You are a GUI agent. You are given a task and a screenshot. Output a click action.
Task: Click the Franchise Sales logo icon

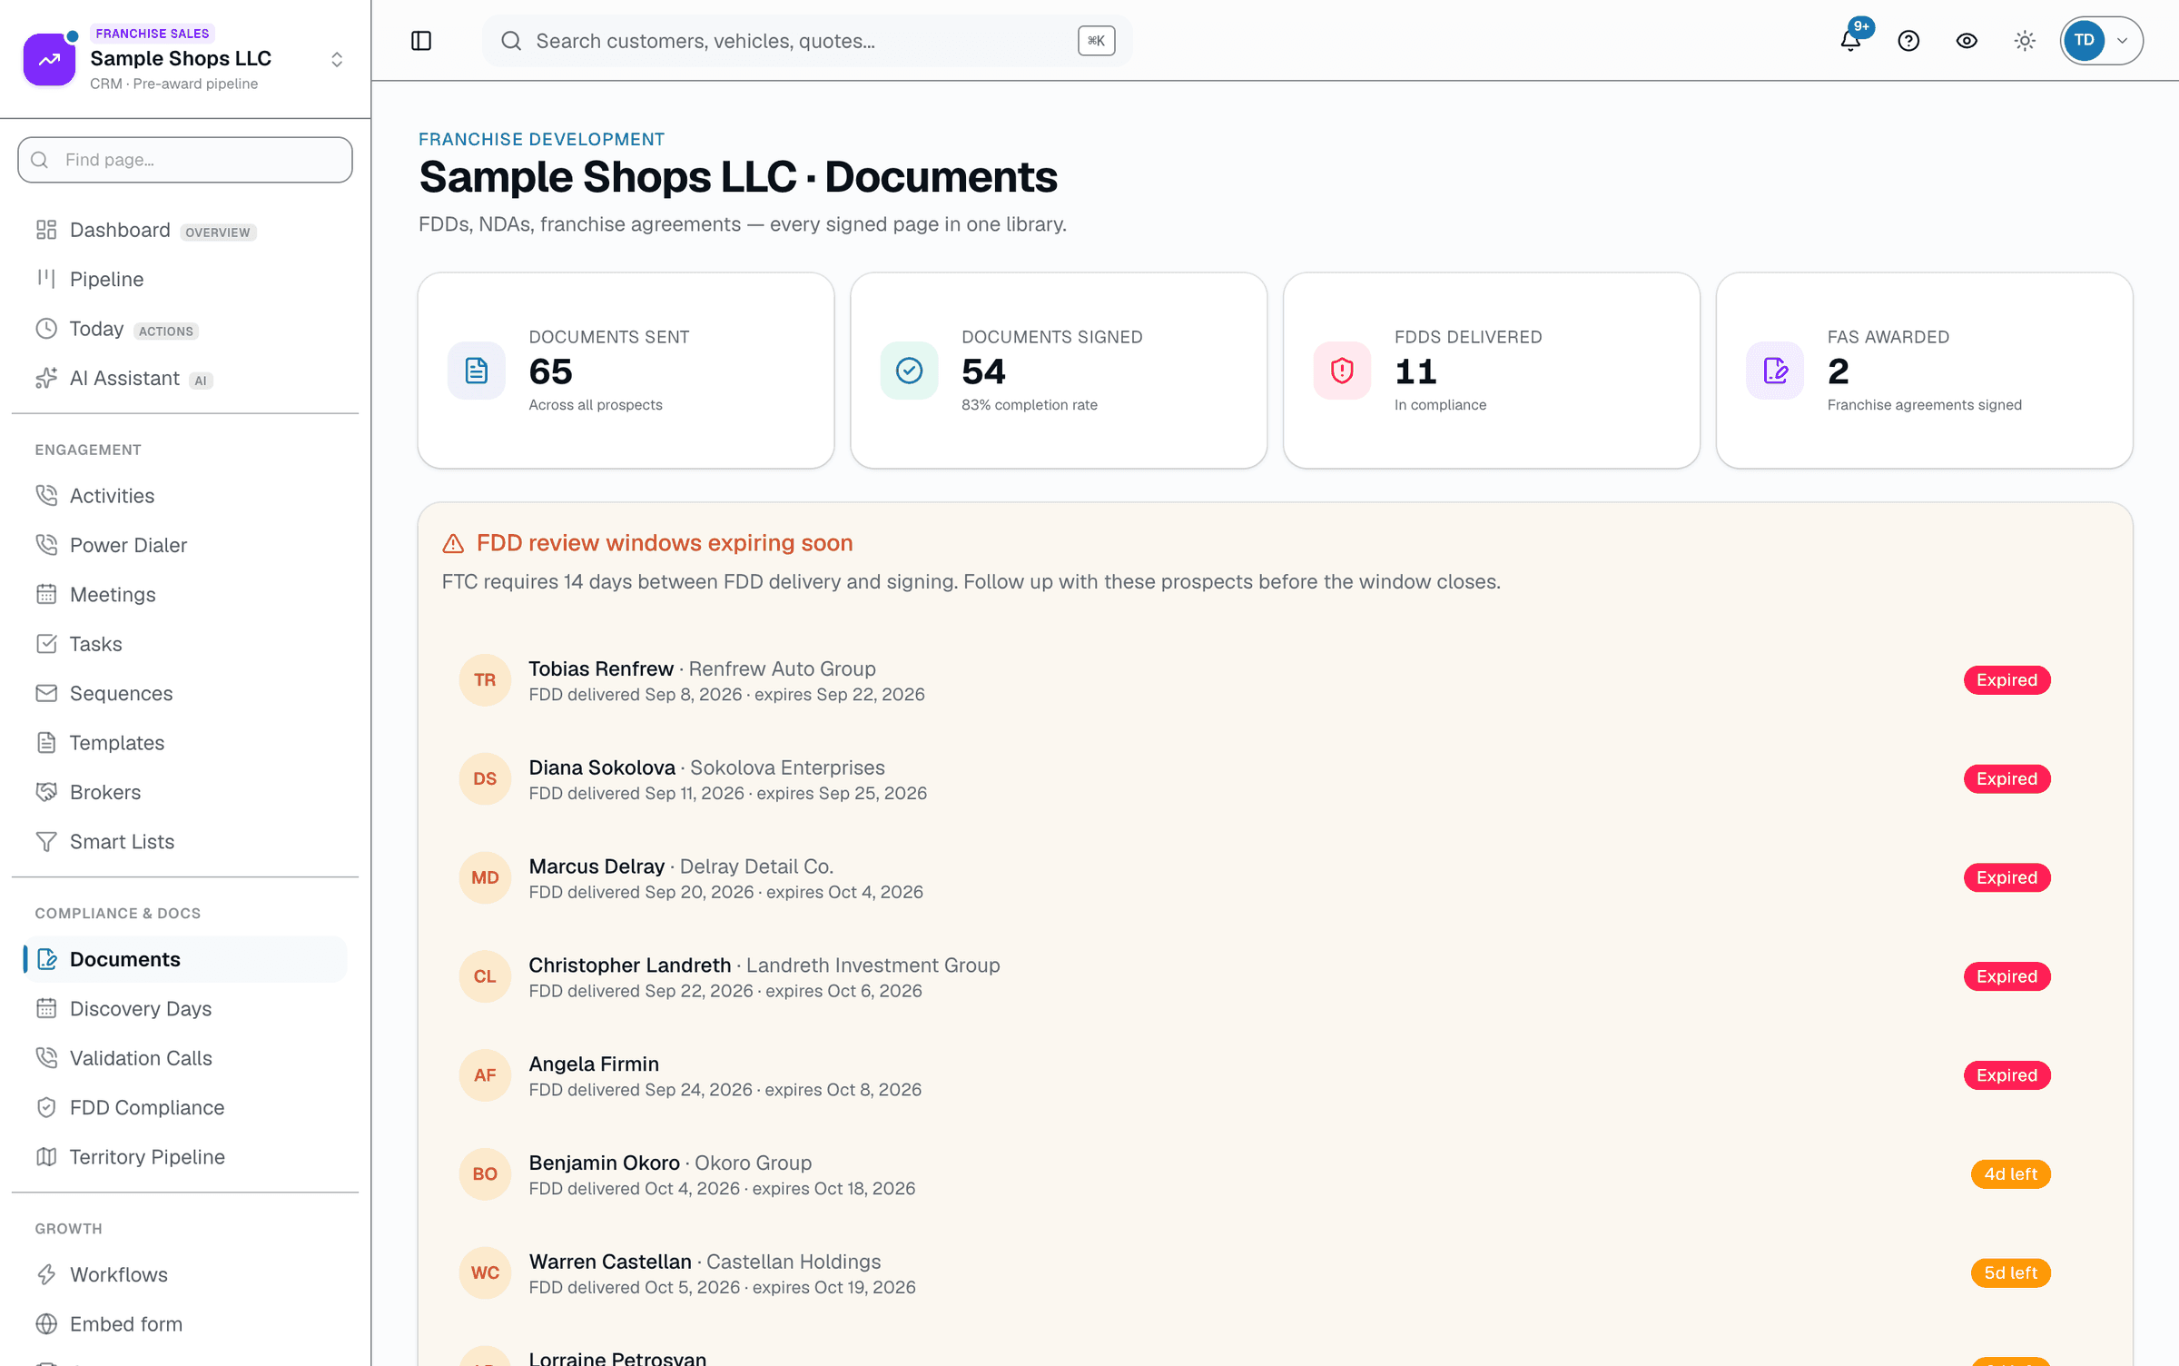[x=49, y=60]
